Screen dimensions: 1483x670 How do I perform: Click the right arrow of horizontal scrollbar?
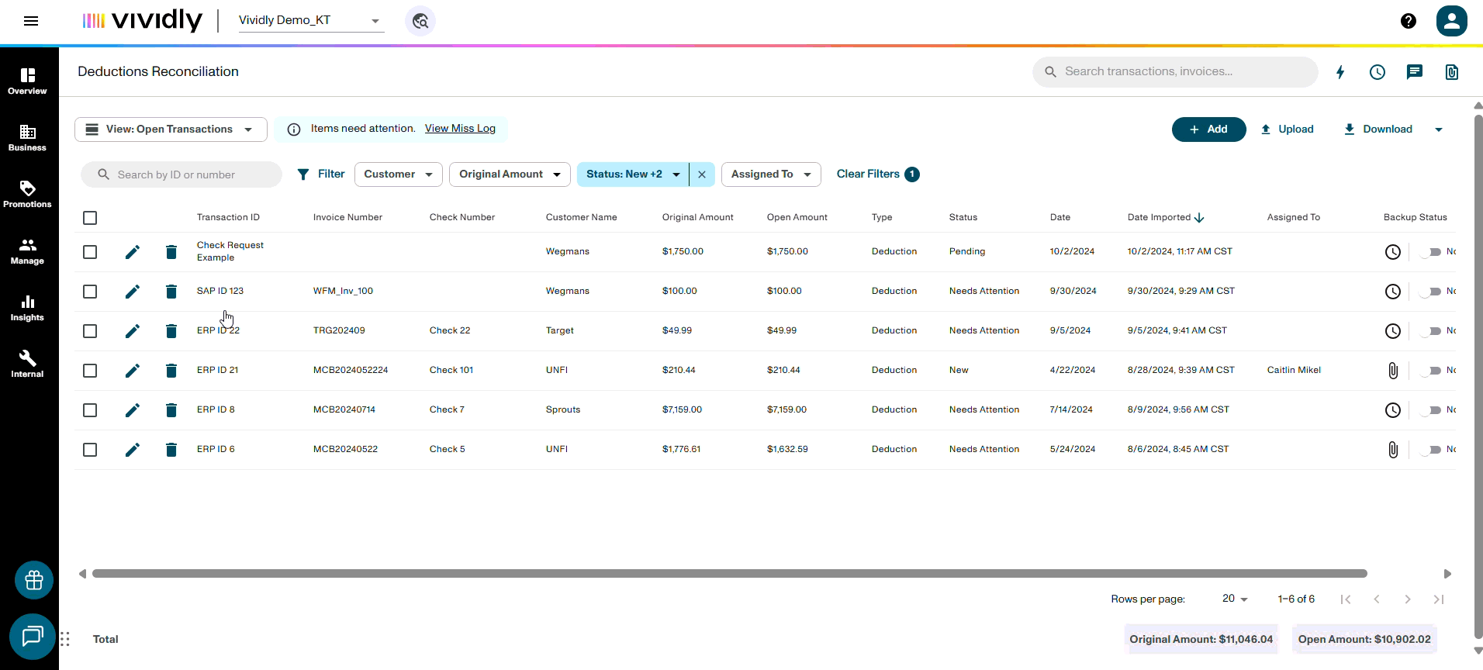(1447, 574)
